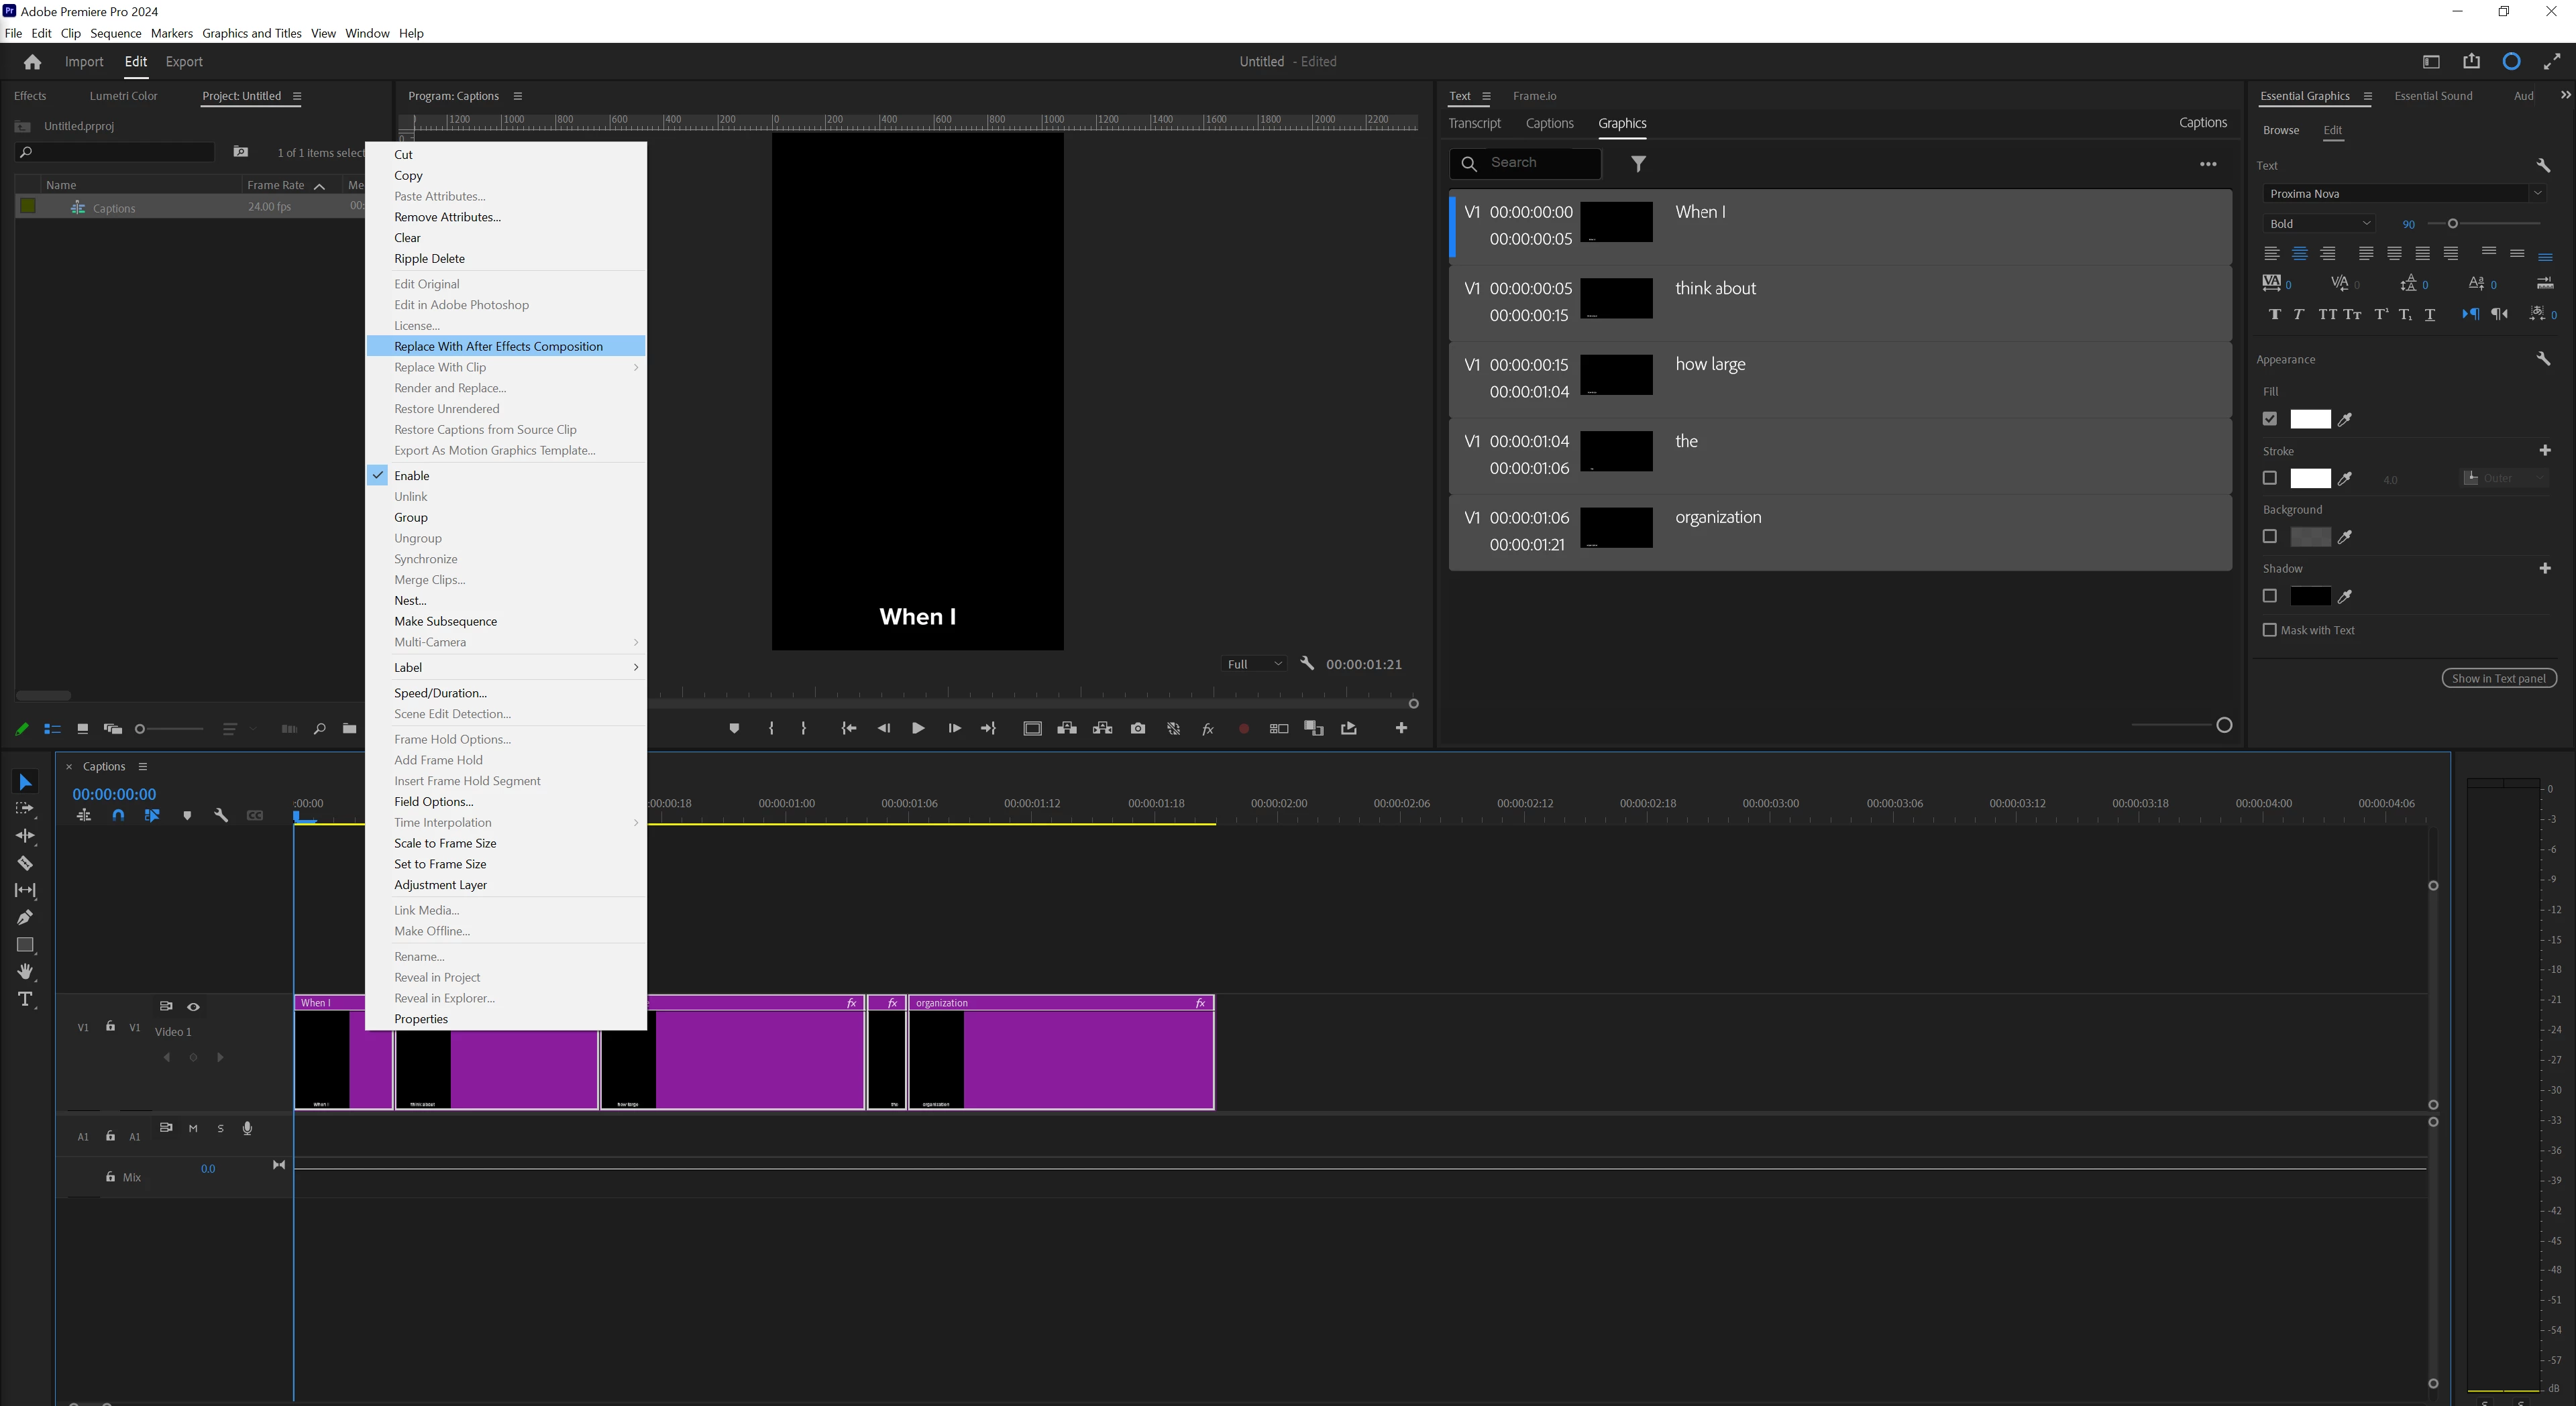2576x1406 pixels.
Task: Enable Mask with Text checkbox
Action: point(2270,630)
